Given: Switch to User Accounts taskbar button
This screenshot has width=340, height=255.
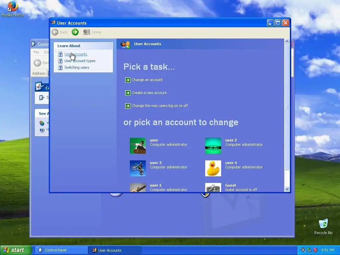Looking at the screenshot, I should pos(115,250).
